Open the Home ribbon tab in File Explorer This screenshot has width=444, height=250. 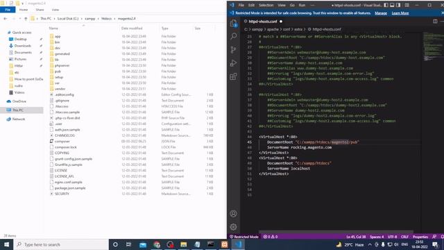tap(24, 10)
